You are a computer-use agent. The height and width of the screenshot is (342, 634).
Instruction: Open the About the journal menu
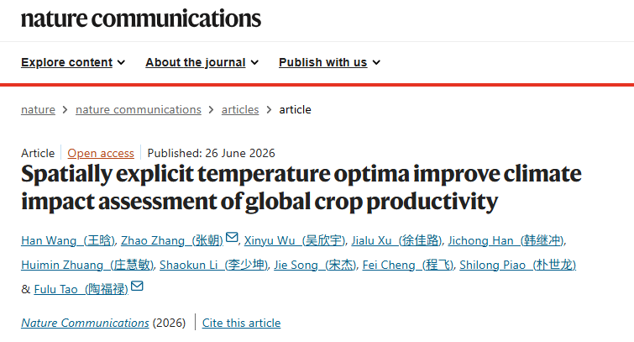tap(202, 62)
